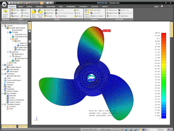Select the Datum Plane tool
This screenshot has height=131, width=174.
(5, 13)
